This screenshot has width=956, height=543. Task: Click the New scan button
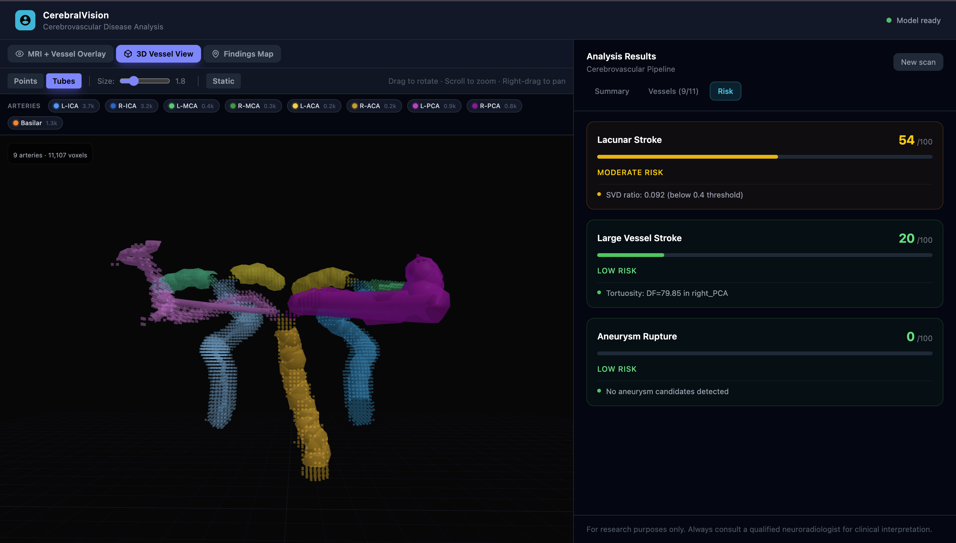coord(917,62)
